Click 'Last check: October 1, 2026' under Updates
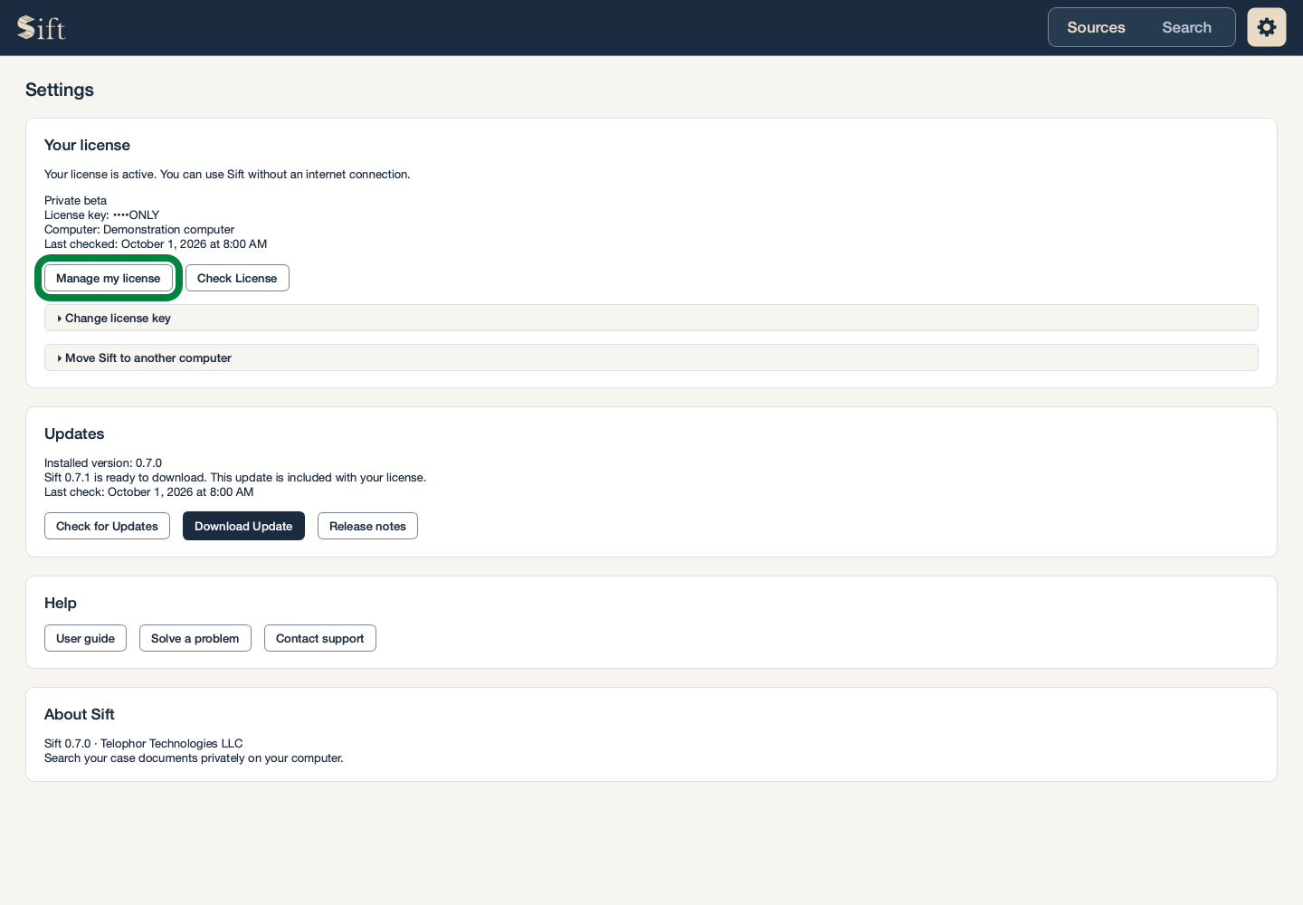The width and height of the screenshot is (1303, 905). click(148, 492)
